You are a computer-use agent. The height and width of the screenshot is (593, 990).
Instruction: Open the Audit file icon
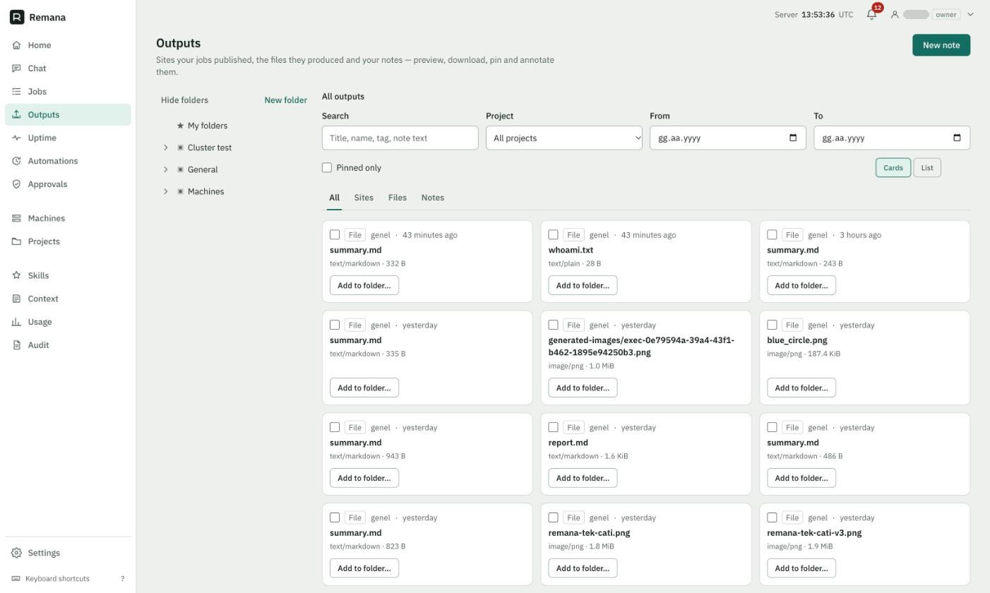[16, 345]
